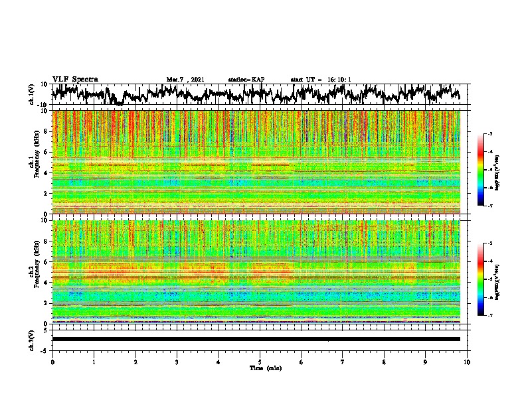
Task: Click the "VLF Spectra" plot title
Action: tap(75, 80)
